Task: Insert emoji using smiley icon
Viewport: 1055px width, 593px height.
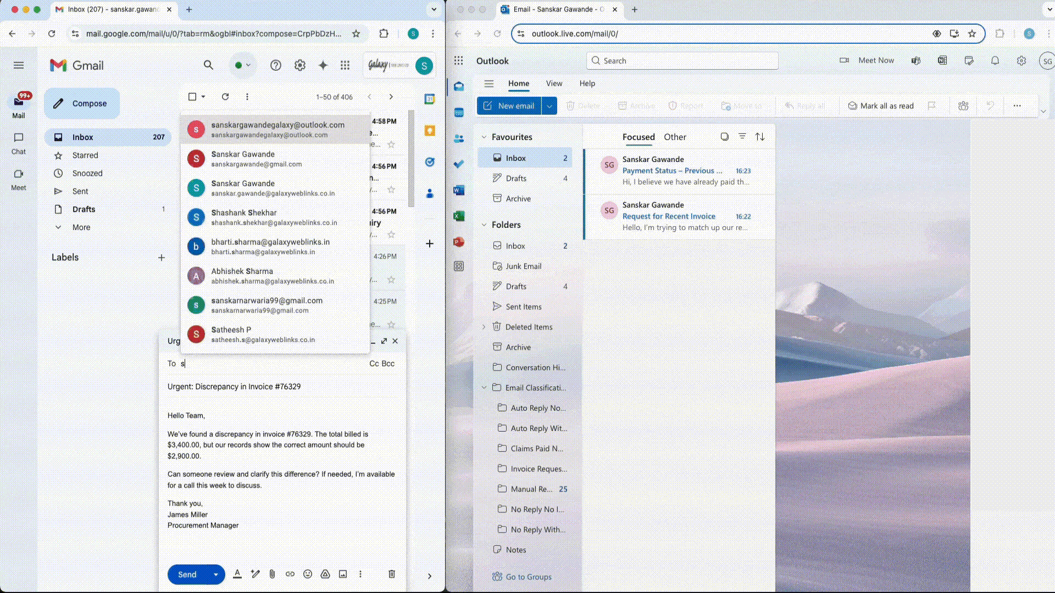Action: click(x=308, y=574)
